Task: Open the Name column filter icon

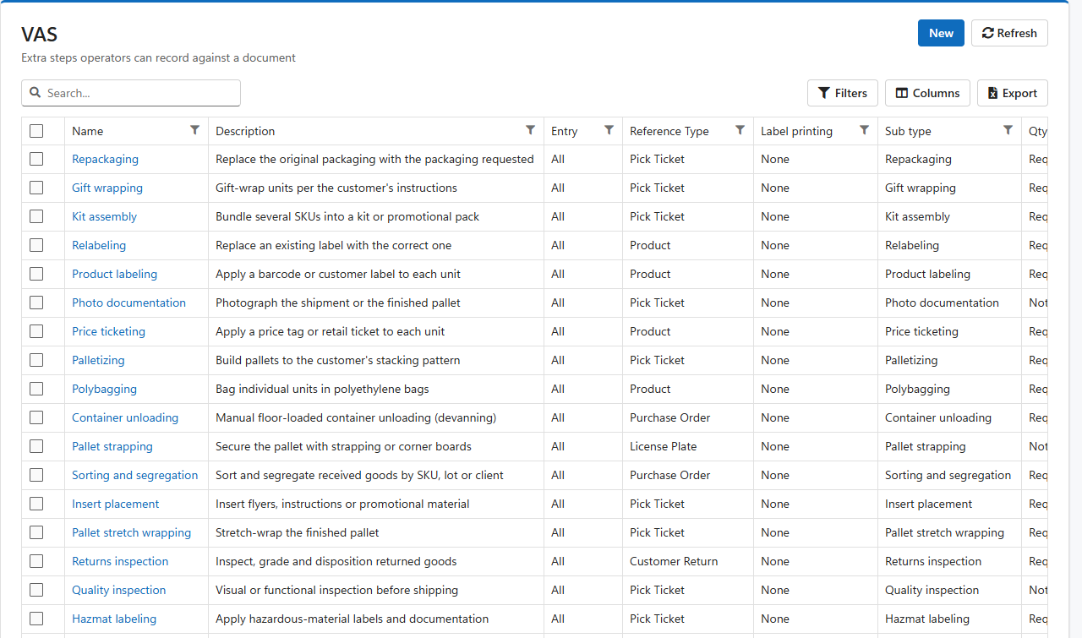Action: click(195, 130)
